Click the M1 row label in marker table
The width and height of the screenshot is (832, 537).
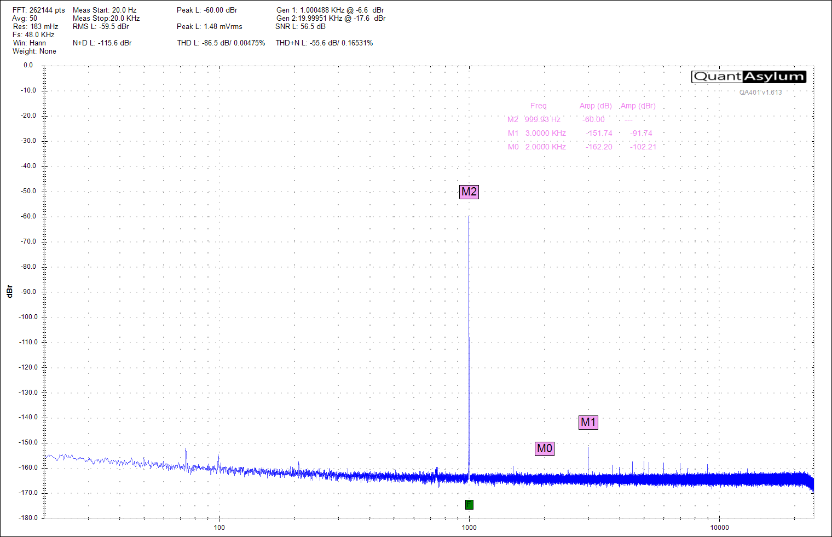[513, 134]
